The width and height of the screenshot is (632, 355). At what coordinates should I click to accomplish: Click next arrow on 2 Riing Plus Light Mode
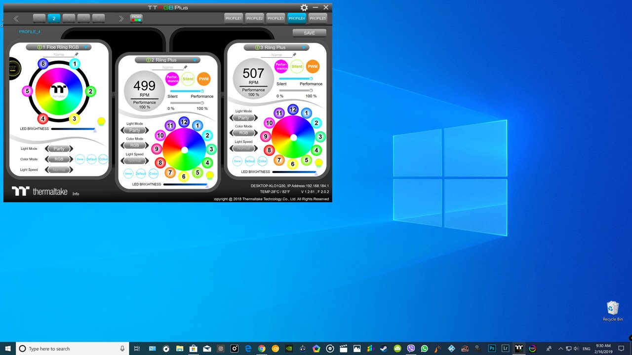(x=147, y=131)
